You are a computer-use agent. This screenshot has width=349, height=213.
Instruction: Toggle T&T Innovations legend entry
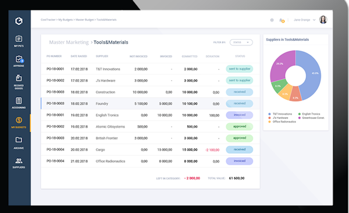tap(280, 114)
